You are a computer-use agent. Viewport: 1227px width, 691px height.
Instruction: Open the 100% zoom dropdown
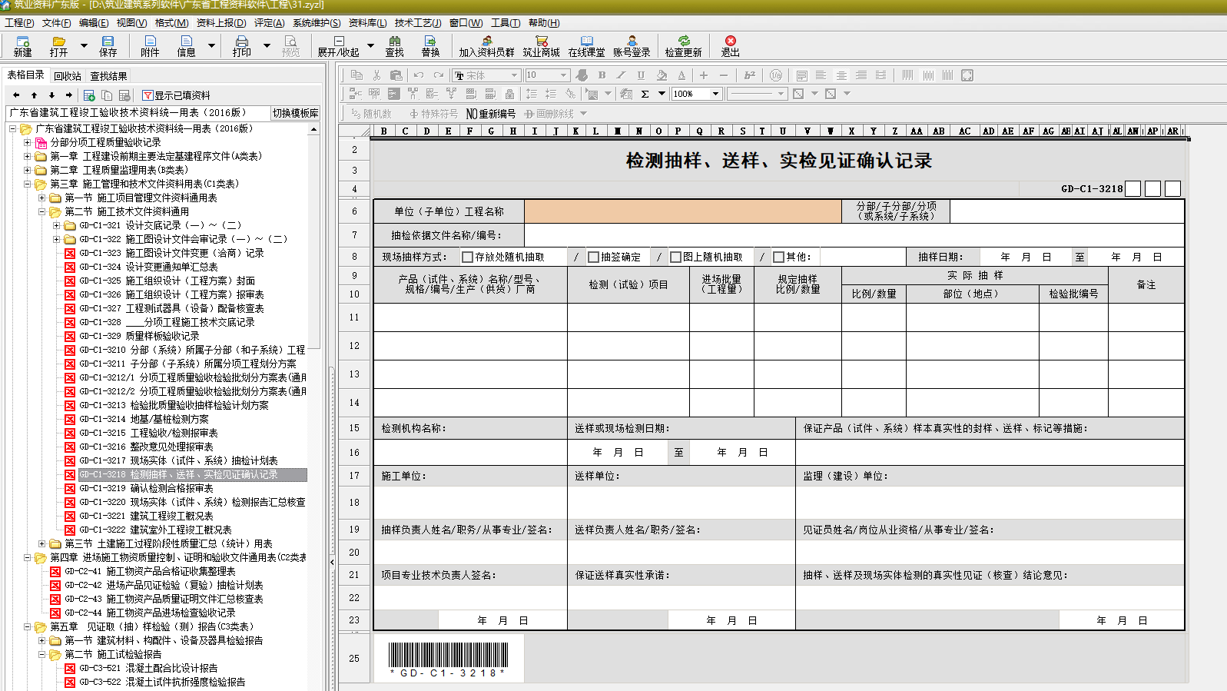[715, 94]
